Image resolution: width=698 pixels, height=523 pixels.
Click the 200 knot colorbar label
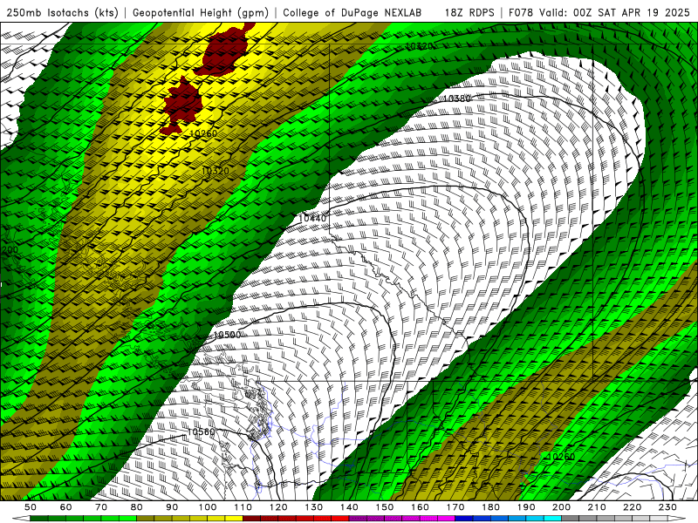tap(561, 507)
